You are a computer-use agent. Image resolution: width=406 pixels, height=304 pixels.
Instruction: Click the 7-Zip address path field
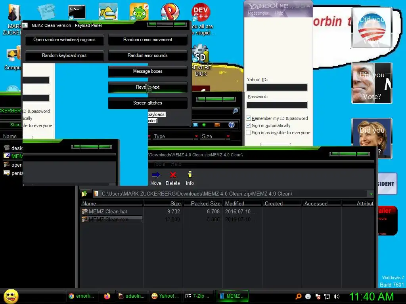pyautogui.click(x=230, y=194)
